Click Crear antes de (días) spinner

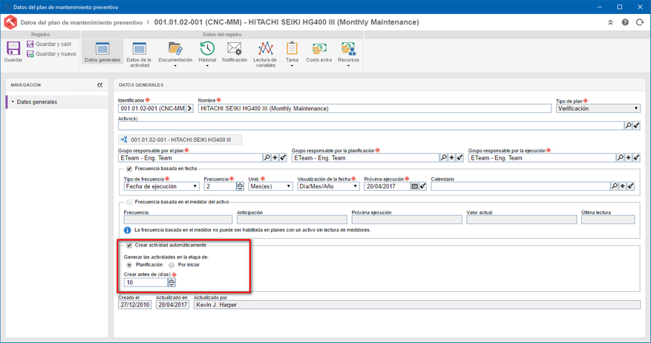171,282
